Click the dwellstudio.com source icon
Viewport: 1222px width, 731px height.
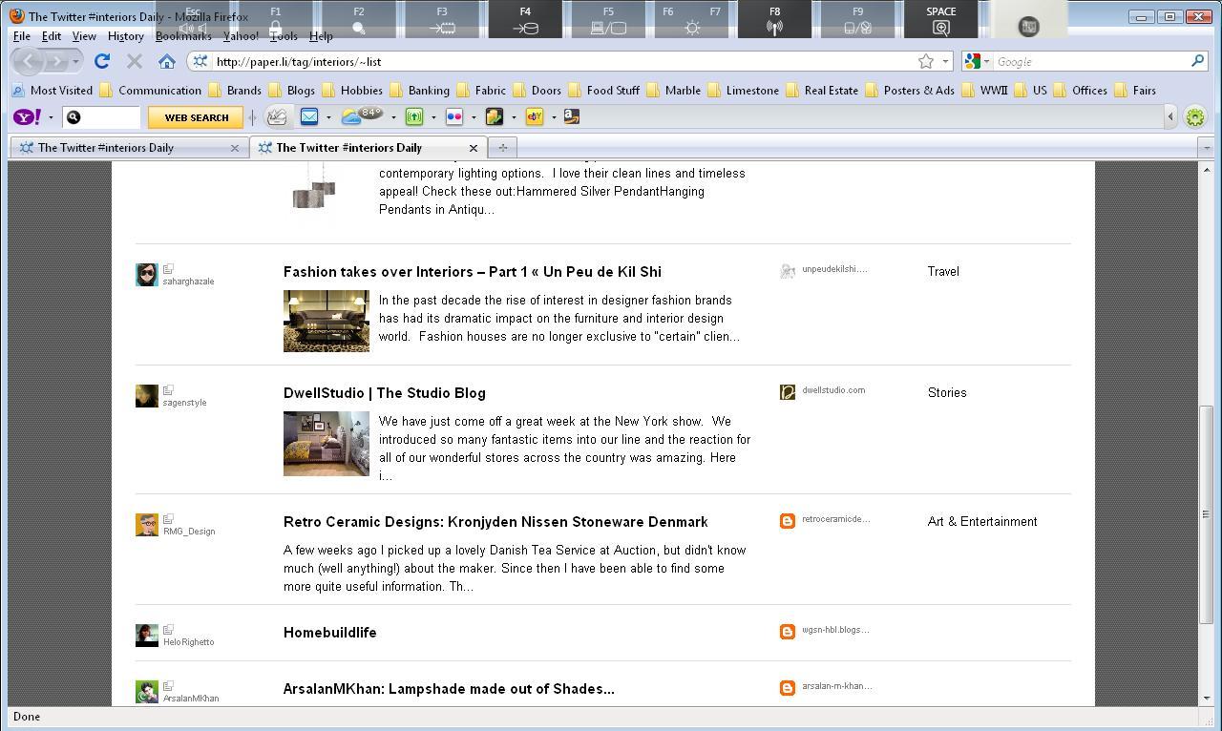[788, 392]
